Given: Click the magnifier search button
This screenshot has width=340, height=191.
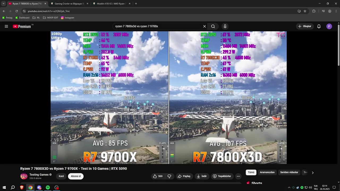Looking at the screenshot, I should point(213,26).
